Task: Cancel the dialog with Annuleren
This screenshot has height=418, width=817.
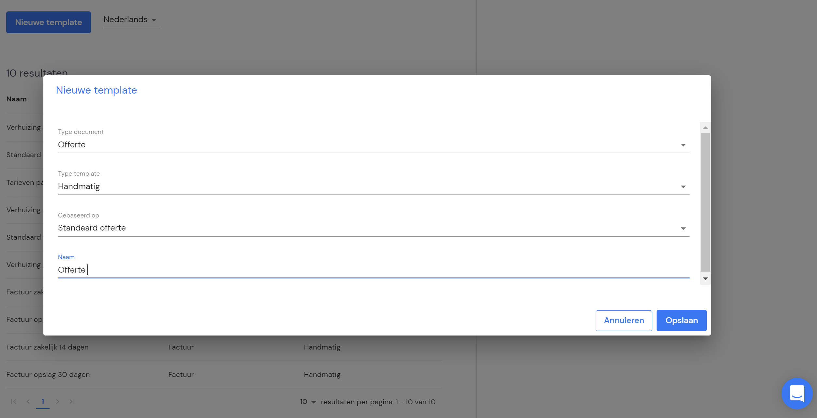Action: 624,321
